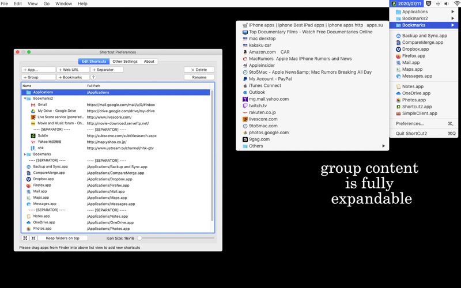The height and width of the screenshot is (288, 461).
Task: Click the + Separator button
Action: click(x=107, y=70)
